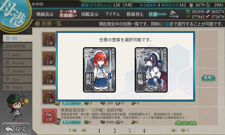Open the 図鑑表示 encyclopedia menu

click(90, 14)
